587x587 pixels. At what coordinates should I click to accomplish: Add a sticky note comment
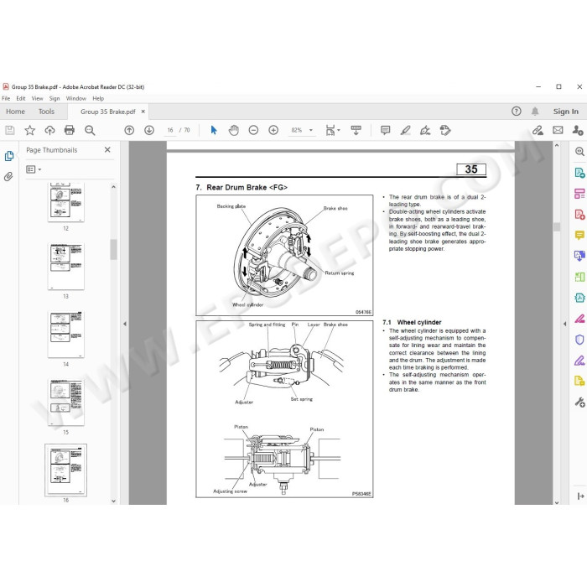tap(385, 130)
